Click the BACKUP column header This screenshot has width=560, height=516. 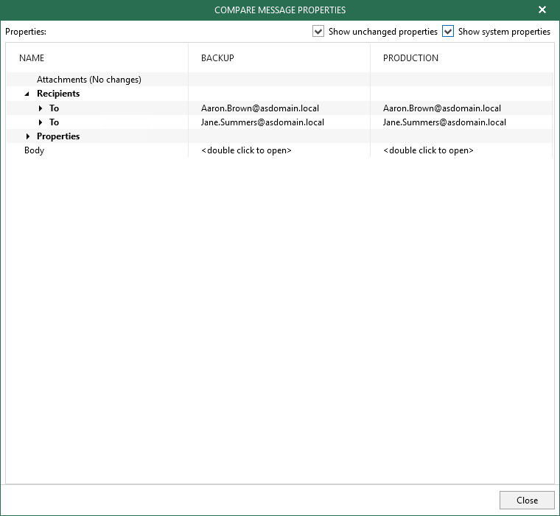217,58
